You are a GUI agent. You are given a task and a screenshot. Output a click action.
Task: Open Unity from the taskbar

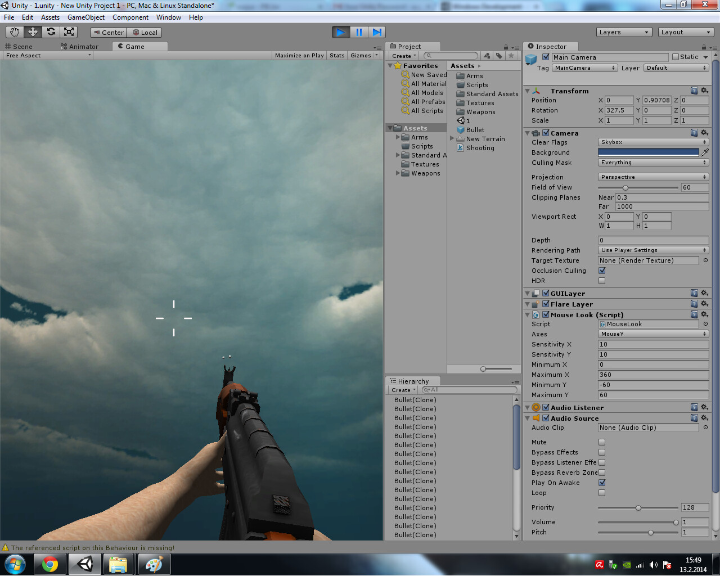pos(84,564)
